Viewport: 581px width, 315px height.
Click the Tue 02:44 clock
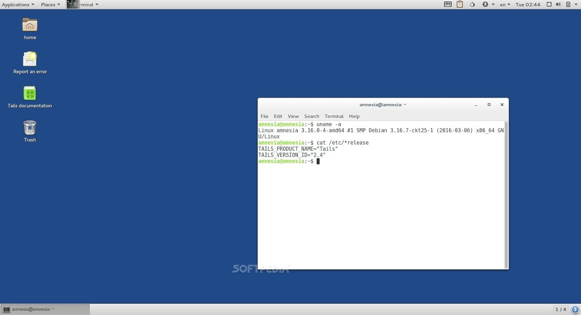point(528,5)
